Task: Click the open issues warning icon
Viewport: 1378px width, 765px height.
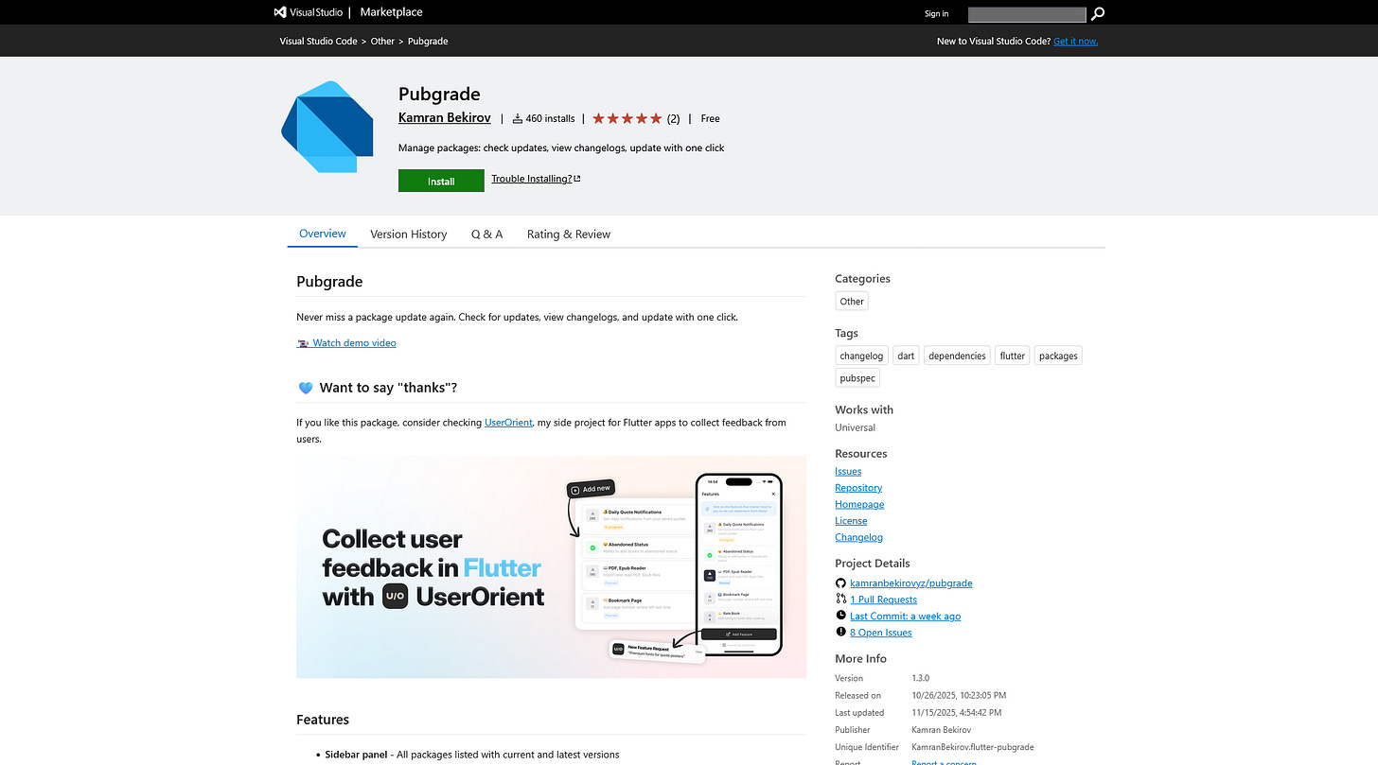Action: 840,632
